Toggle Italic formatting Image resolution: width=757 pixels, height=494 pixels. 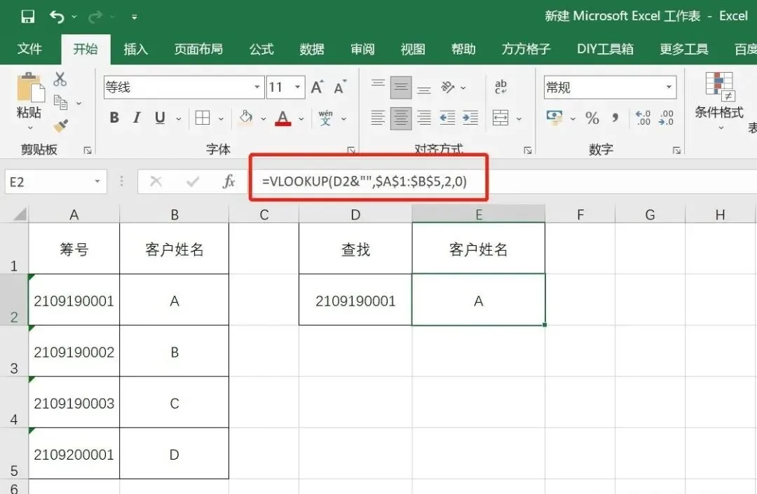point(137,117)
